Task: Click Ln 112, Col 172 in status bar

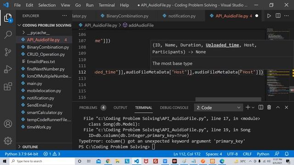Action: click(x=187, y=154)
